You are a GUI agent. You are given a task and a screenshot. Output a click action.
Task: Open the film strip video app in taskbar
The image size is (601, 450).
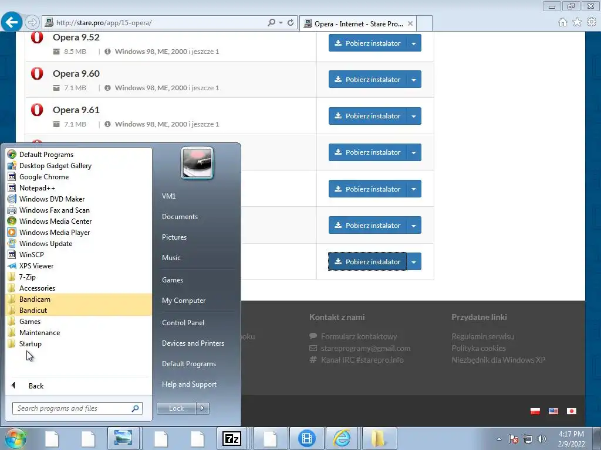306,438
